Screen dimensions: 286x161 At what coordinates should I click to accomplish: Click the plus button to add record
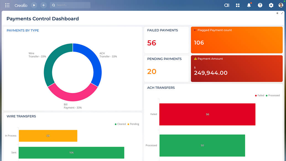[43, 5]
